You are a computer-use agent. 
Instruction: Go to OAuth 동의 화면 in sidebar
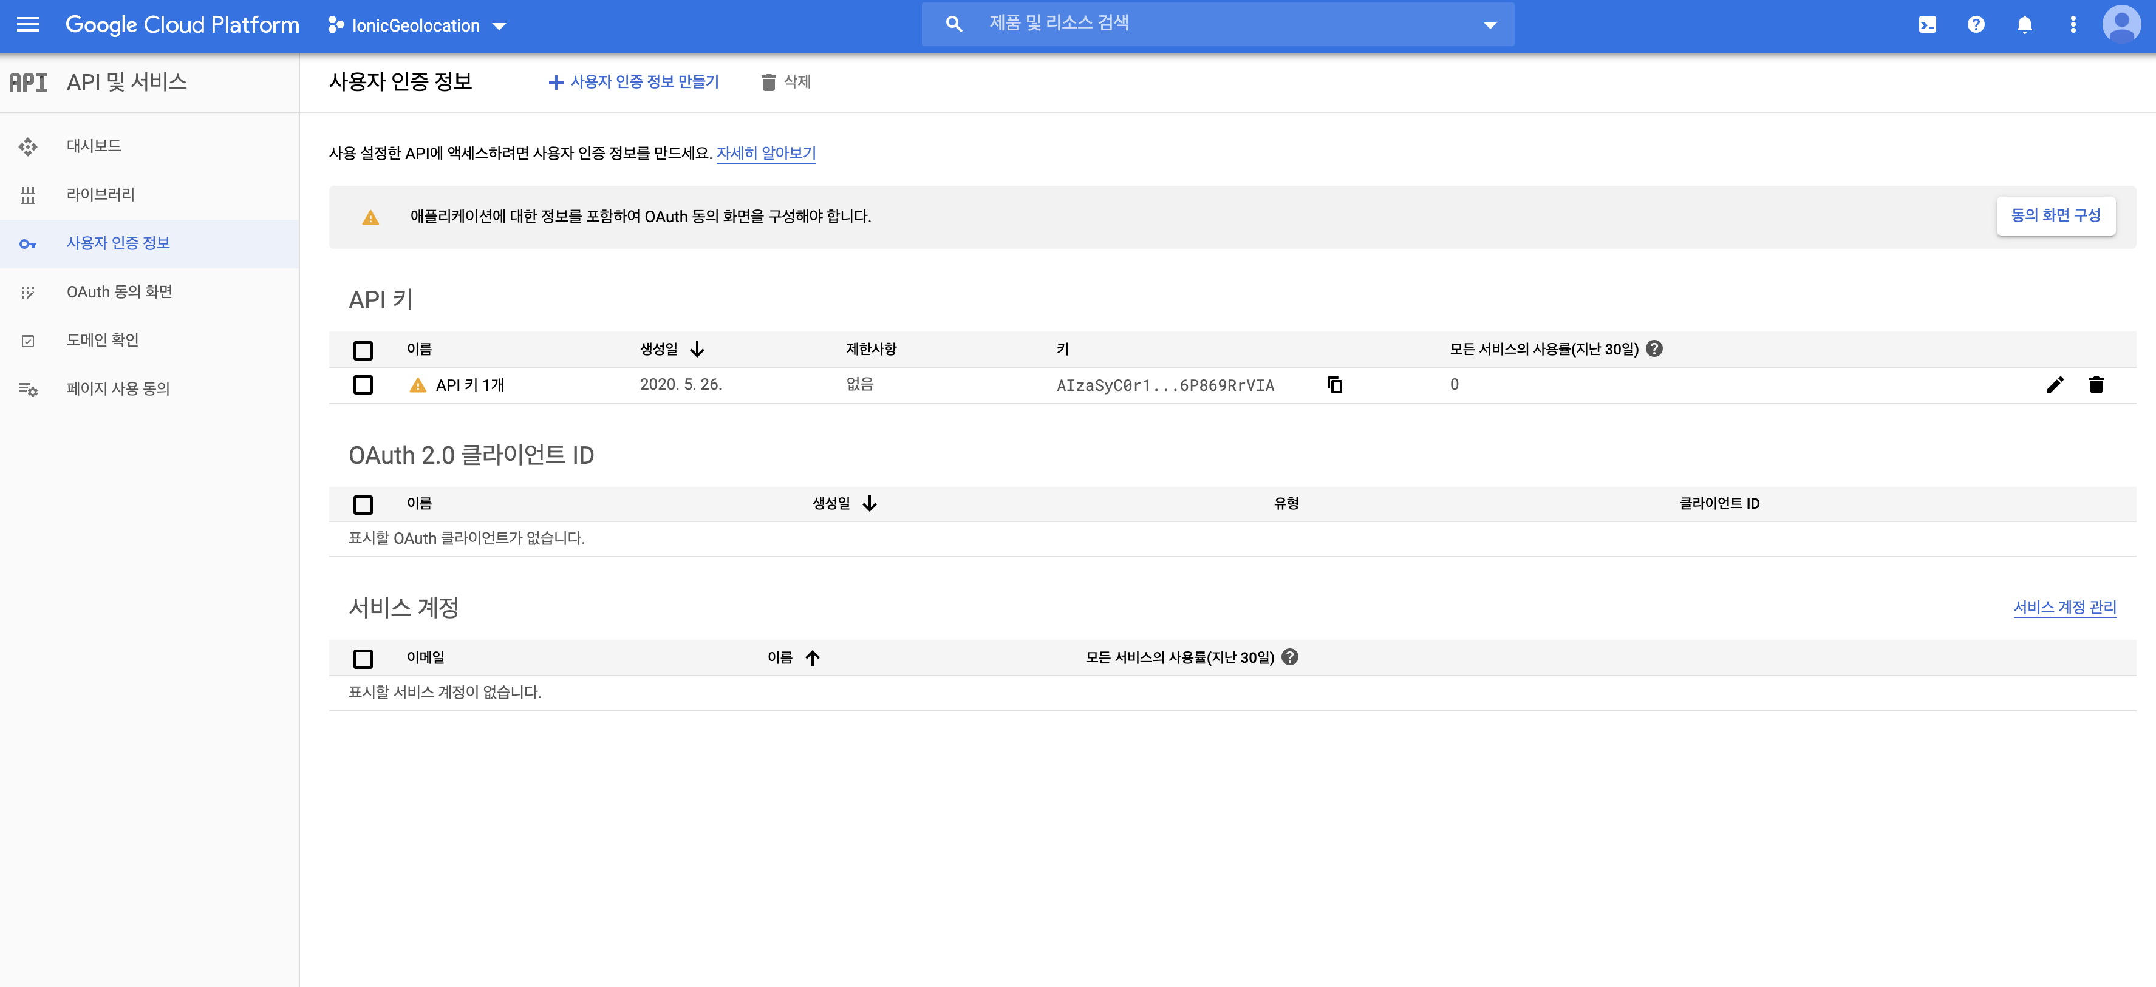(x=119, y=292)
